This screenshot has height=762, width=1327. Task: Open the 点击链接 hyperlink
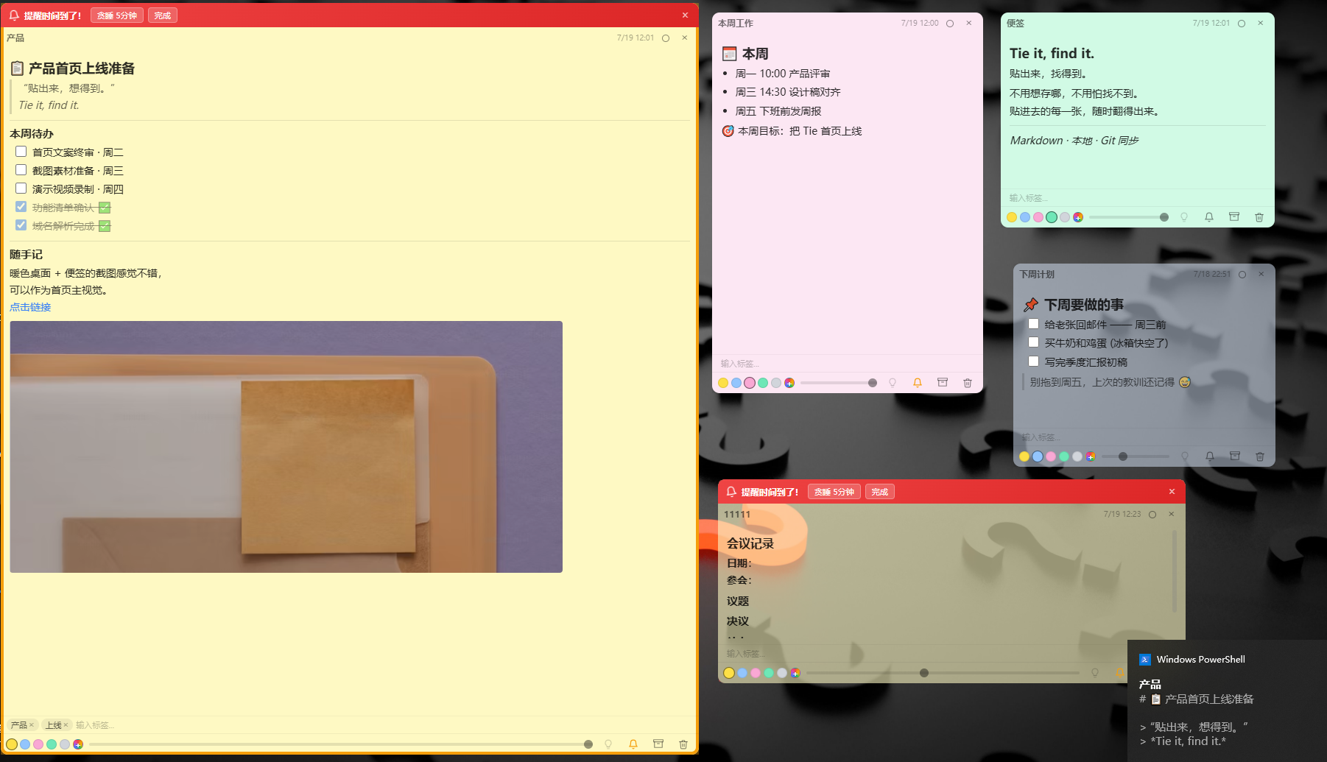tap(30, 307)
